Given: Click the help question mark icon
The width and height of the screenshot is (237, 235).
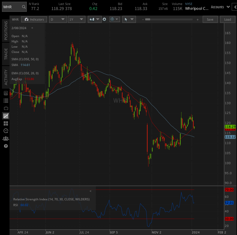Looking at the screenshot, I should coord(6,146).
